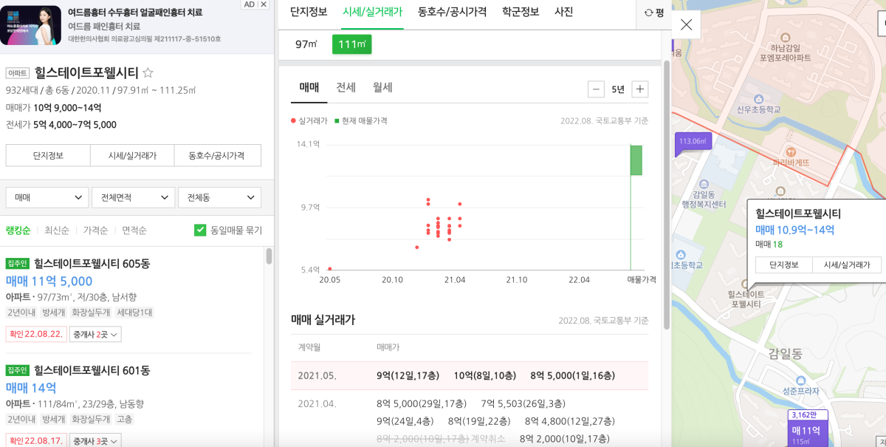Expand 중개사 3곳 dropdown for 601동
Viewport: 886px width, 447px height.
coord(96,441)
